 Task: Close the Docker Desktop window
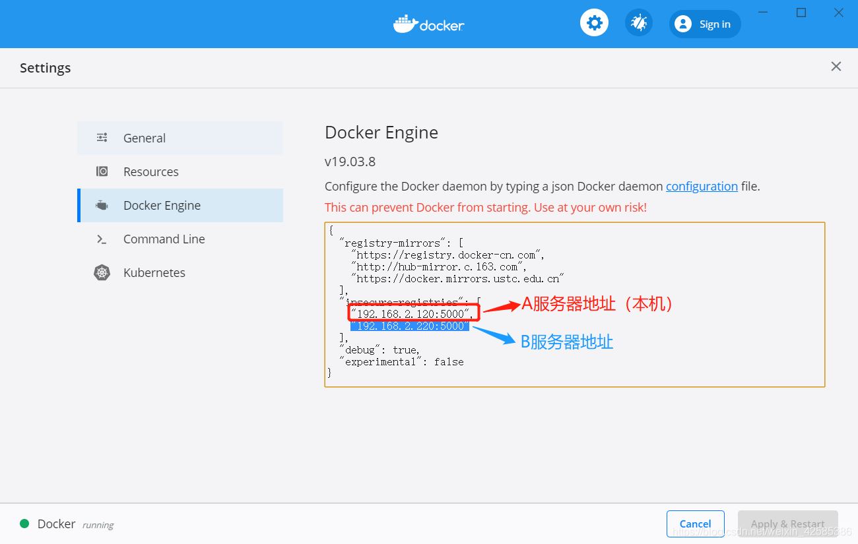(839, 13)
